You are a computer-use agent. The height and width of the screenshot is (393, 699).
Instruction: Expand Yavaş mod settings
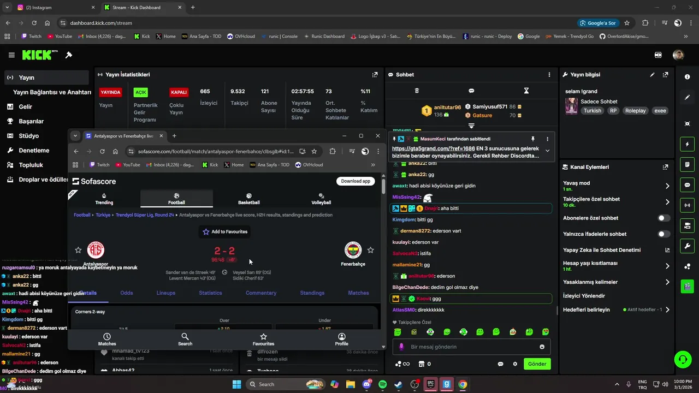point(667,186)
